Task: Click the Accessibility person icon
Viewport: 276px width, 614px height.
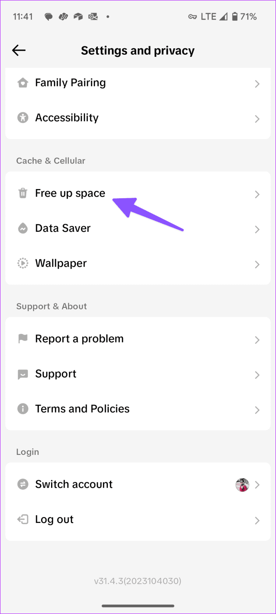Action: (x=23, y=118)
